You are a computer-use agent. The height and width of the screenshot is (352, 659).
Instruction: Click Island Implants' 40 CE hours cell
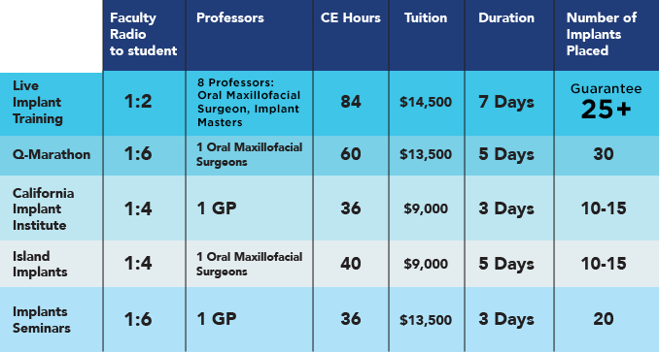[351, 264]
